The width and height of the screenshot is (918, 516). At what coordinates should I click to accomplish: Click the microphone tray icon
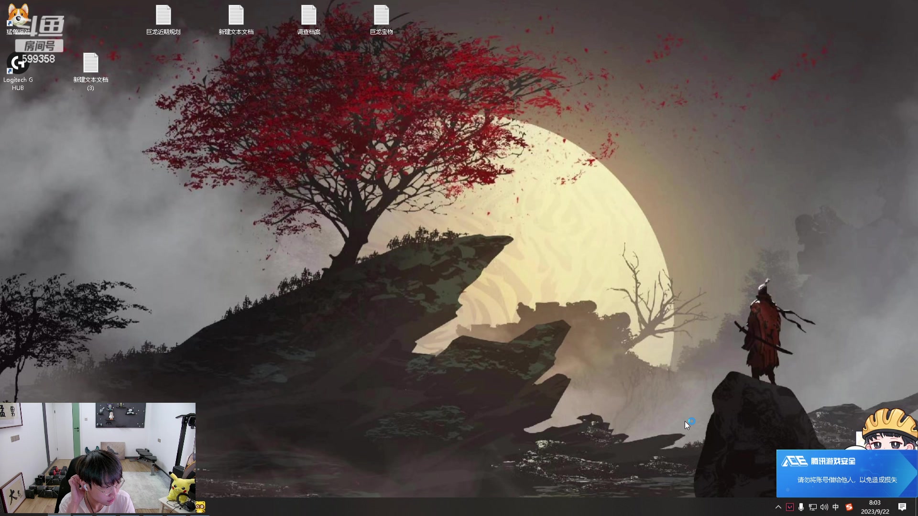tap(801, 507)
